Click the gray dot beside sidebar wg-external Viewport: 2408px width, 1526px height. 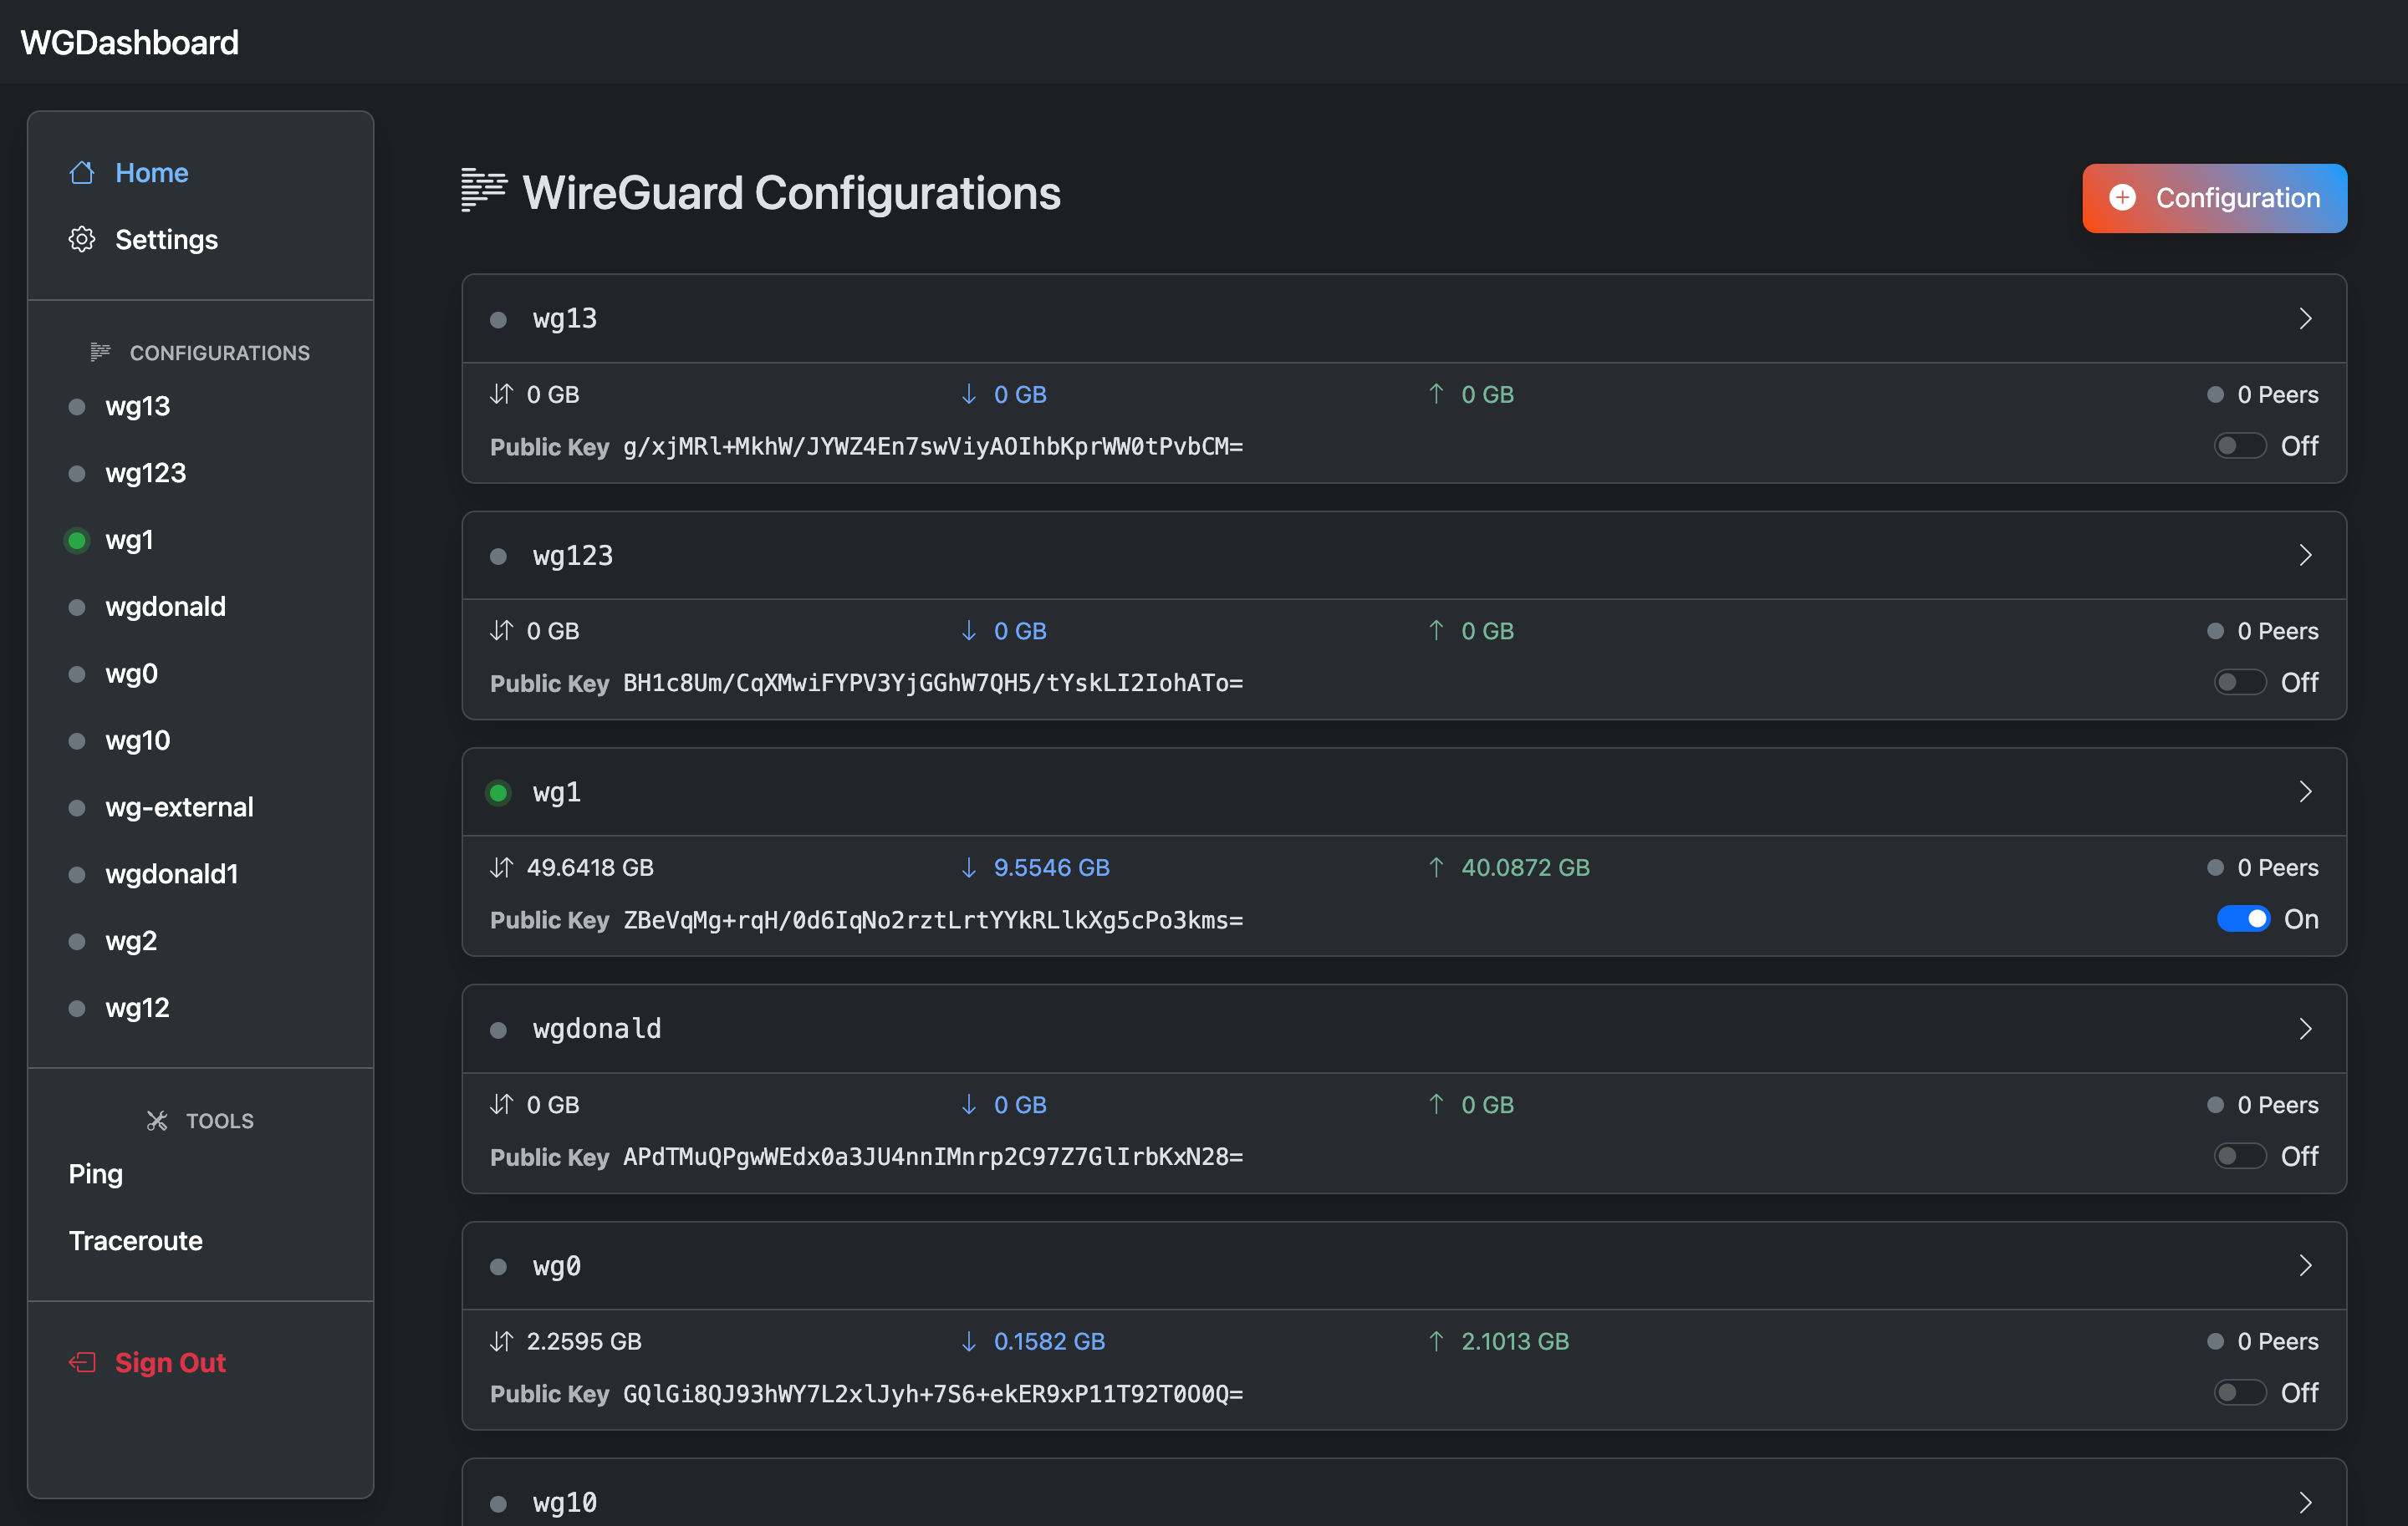(77, 807)
